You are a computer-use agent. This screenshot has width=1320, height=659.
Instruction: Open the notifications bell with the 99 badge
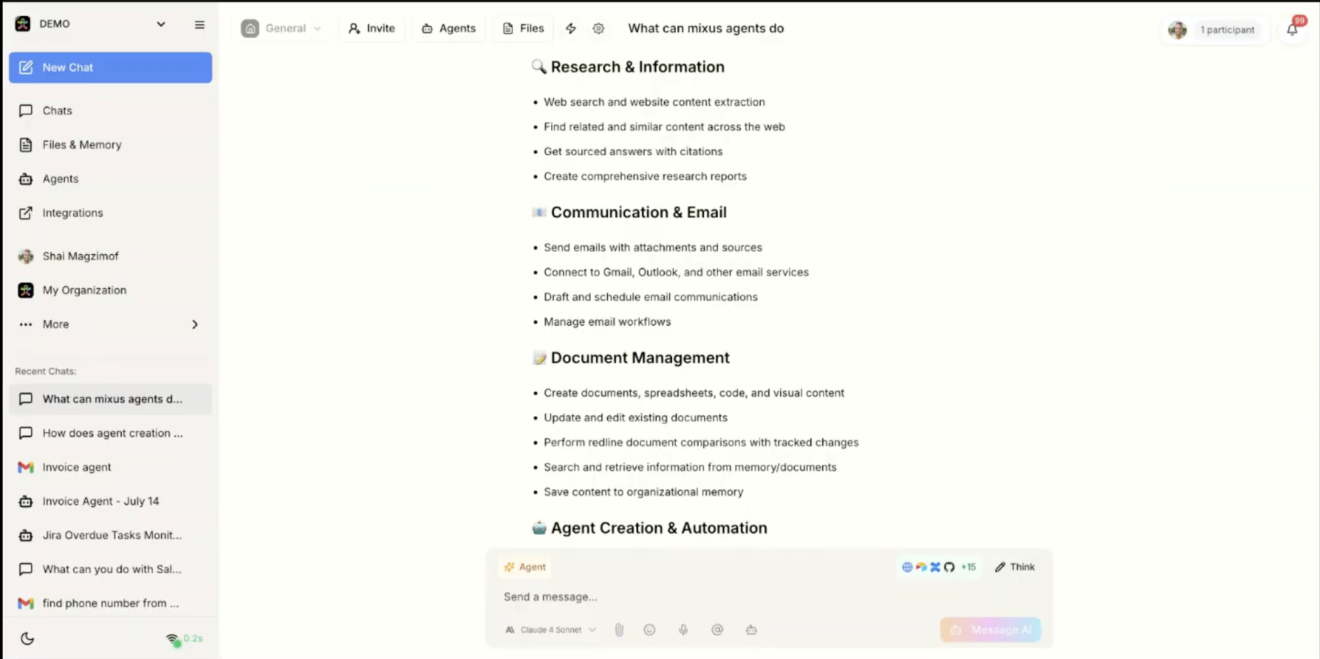click(1292, 30)
